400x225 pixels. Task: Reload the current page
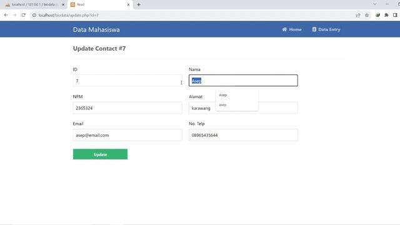24,15
